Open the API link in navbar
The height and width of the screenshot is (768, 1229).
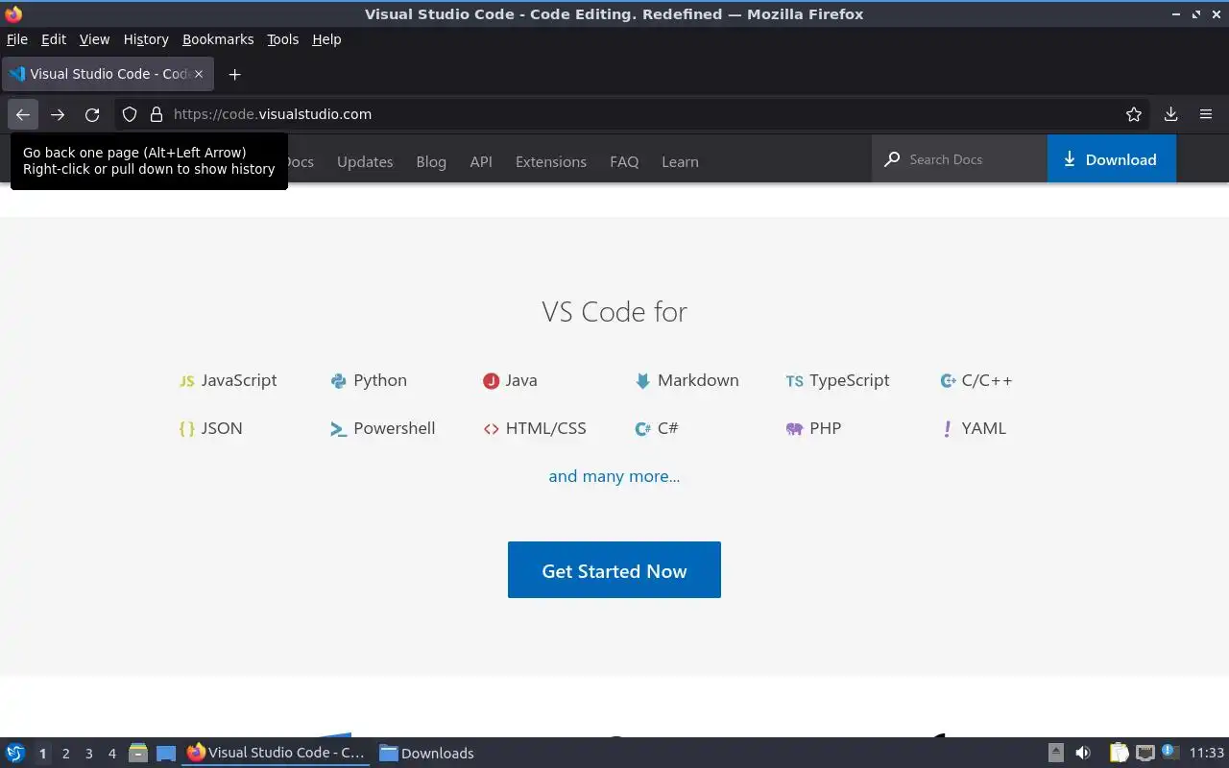[481, 162]
